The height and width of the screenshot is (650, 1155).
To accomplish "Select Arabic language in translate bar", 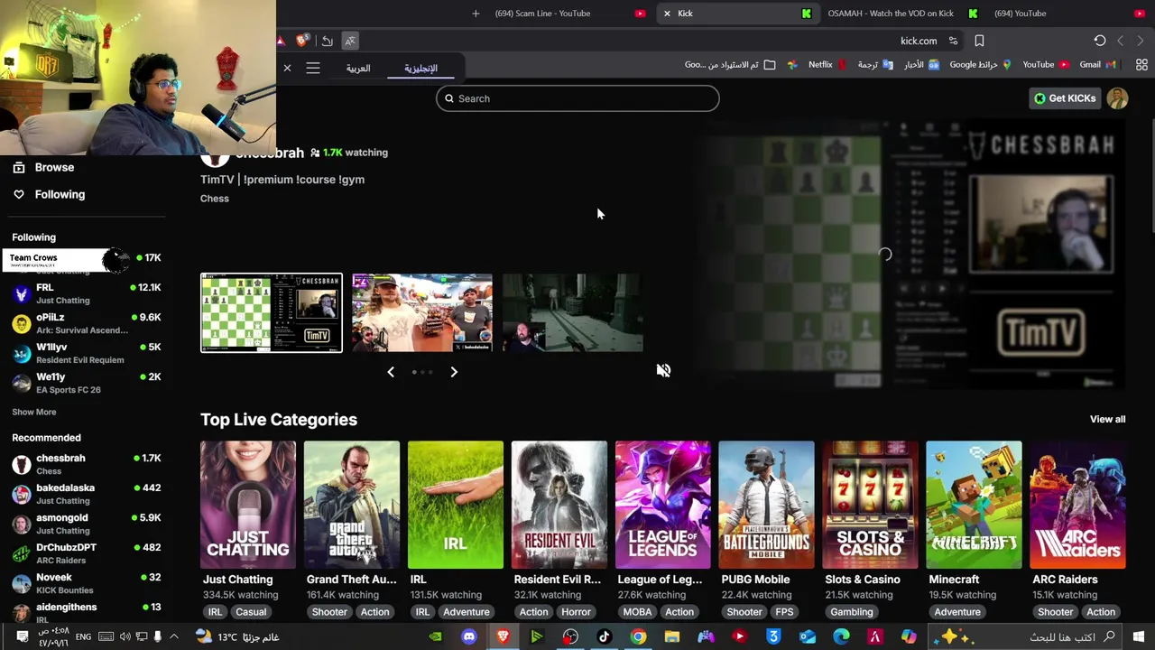I will point(358,69).
